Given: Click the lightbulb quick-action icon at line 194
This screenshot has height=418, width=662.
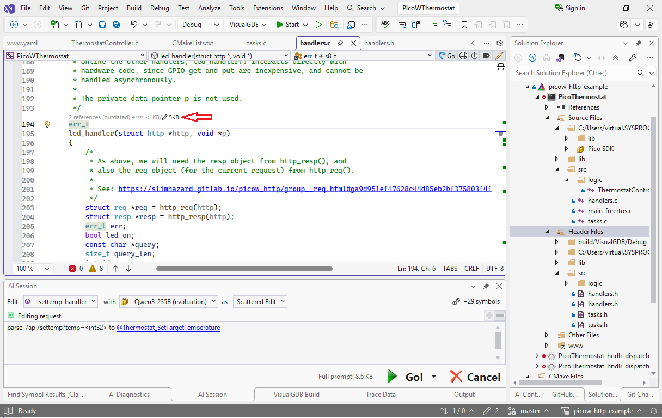Looking at the screenshot, I should [47, 124].
